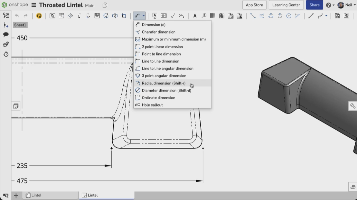Image resolution: width=357 pixels, height=200 pixels.
Task: Switch to the Lintel part studio tab
Action: pos(50,195)
